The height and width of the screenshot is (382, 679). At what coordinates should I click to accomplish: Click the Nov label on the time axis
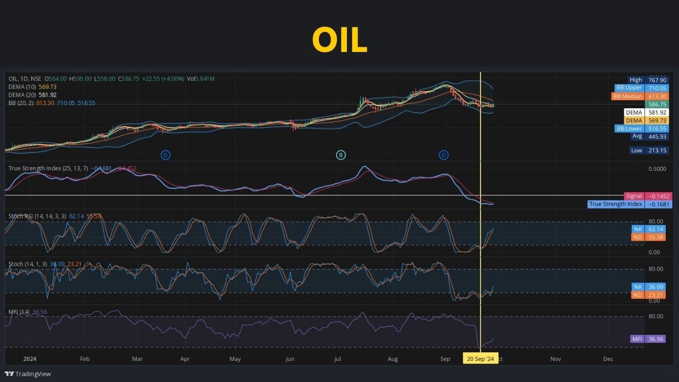point(555,359)
